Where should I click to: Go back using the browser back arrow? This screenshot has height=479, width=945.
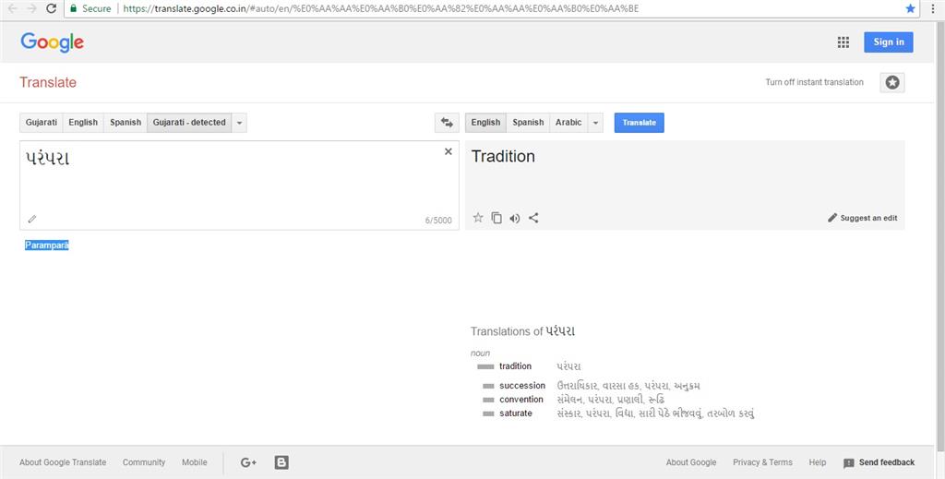pyautogui.click(x=12, y=8)
